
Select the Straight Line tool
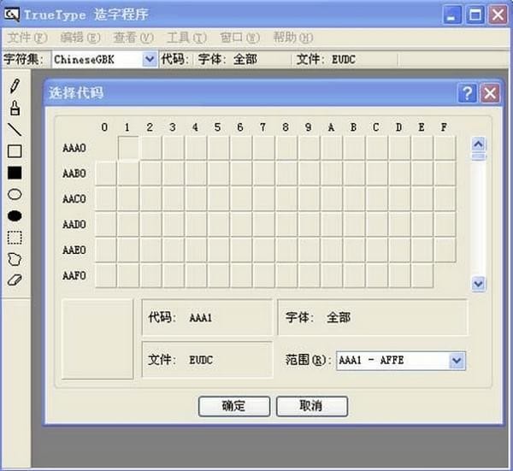(x=15, y=130)
